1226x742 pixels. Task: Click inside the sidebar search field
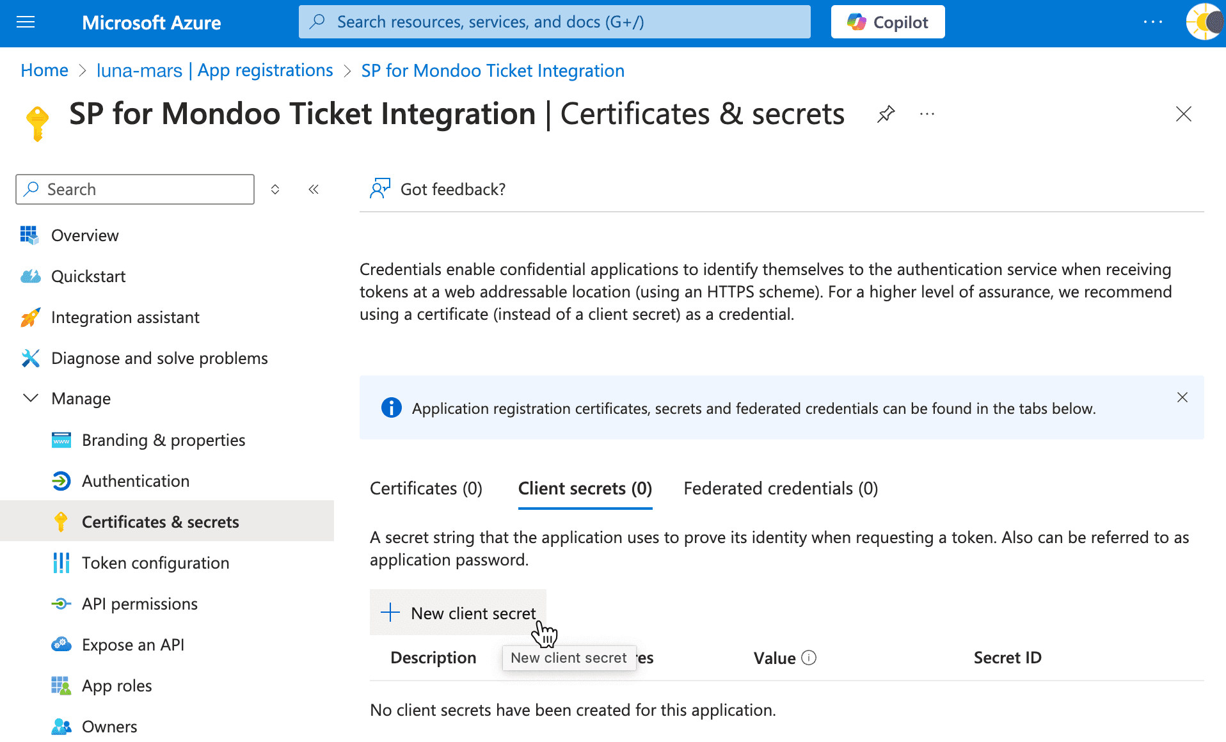click(x=134, y=189)
